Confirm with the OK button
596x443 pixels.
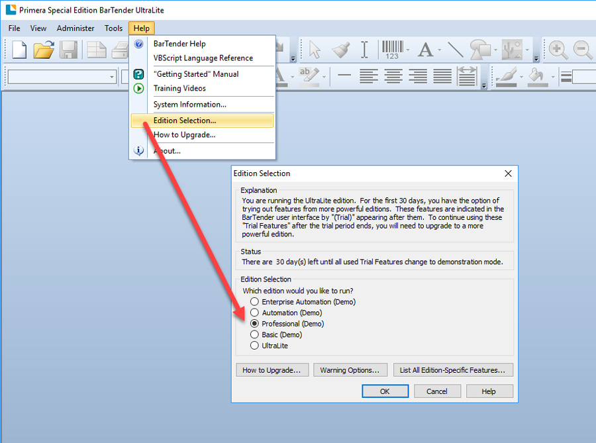tap(385, 391)
